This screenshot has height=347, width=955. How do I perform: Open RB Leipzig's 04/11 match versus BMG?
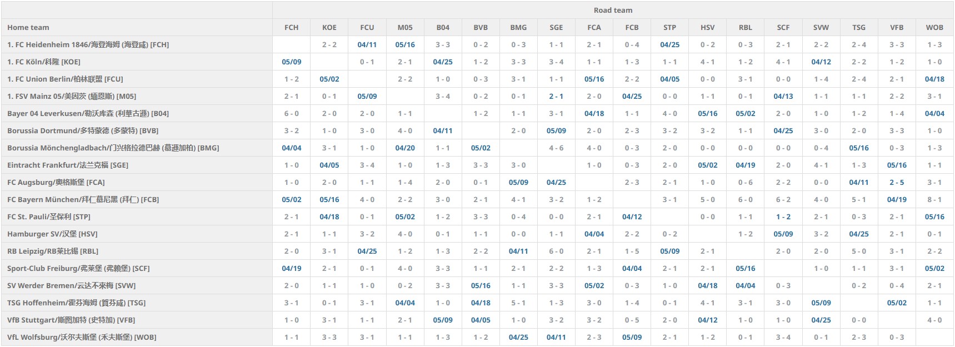coord(518,251)
